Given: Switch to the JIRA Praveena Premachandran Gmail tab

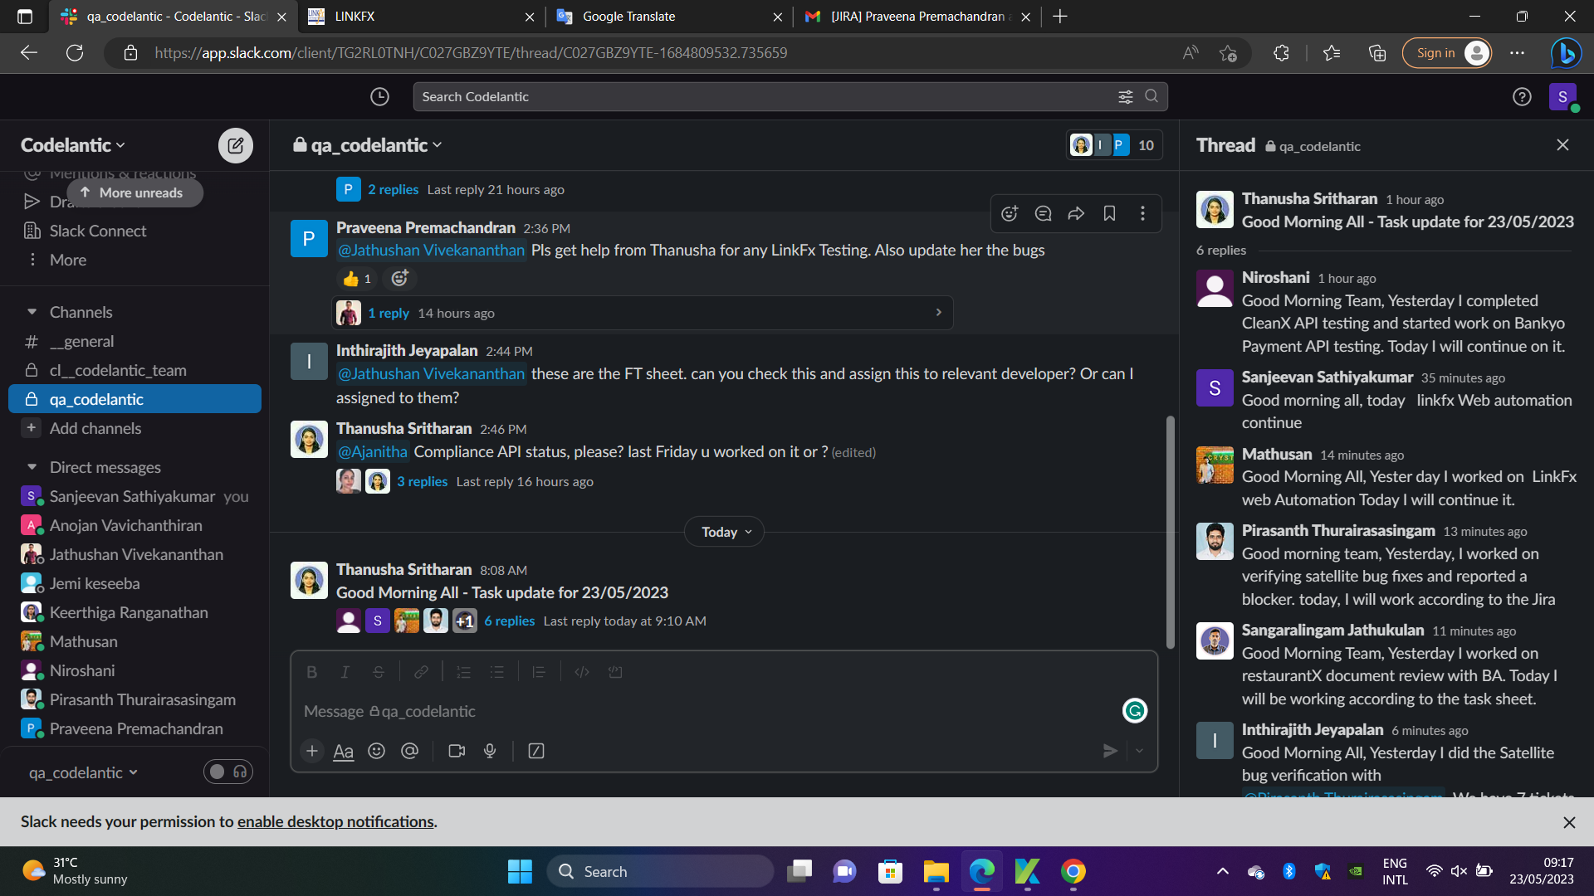Looking at the screenshot, I should pos(917,17).
